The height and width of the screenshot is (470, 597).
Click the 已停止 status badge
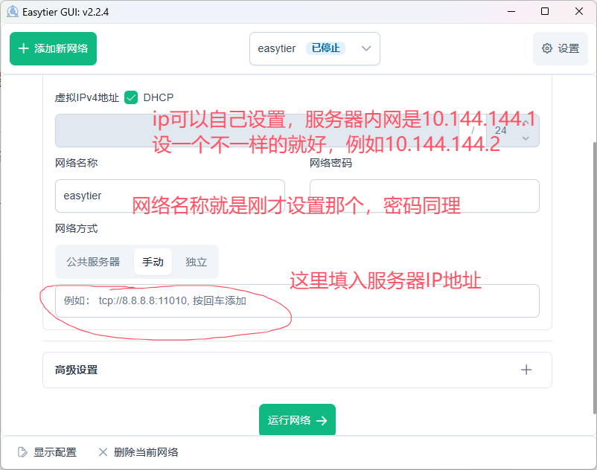(325, 48)
